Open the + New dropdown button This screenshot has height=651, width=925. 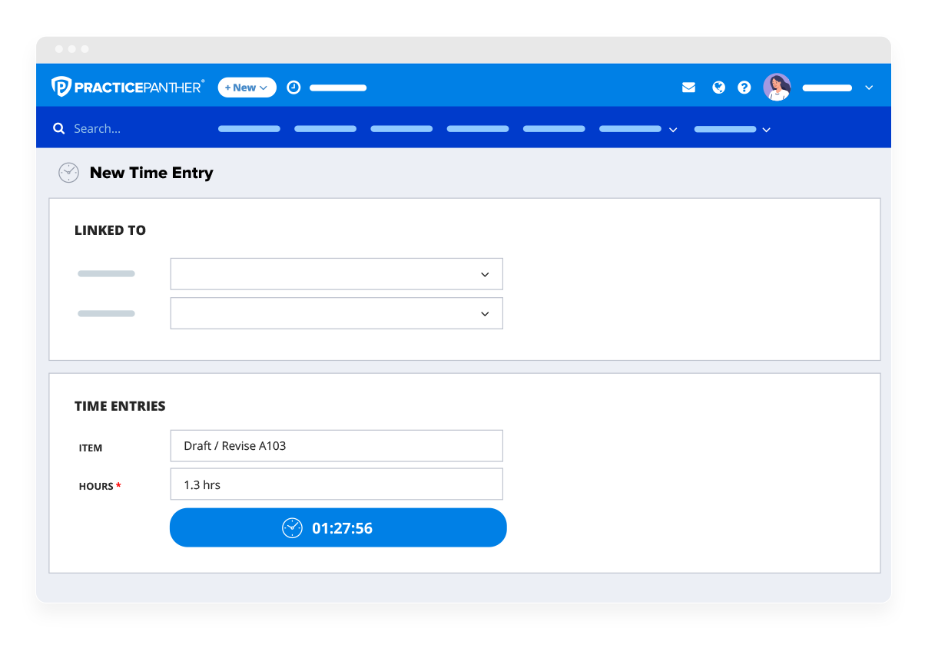[x=247, y=88]
